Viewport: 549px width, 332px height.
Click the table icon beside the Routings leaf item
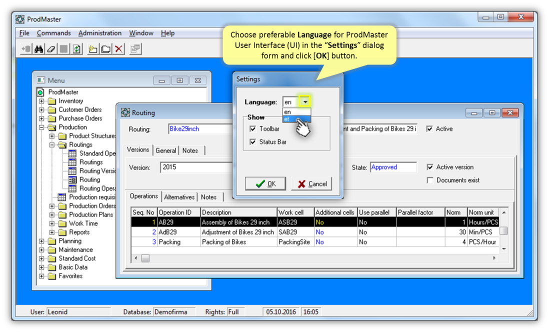pos(72,162)
